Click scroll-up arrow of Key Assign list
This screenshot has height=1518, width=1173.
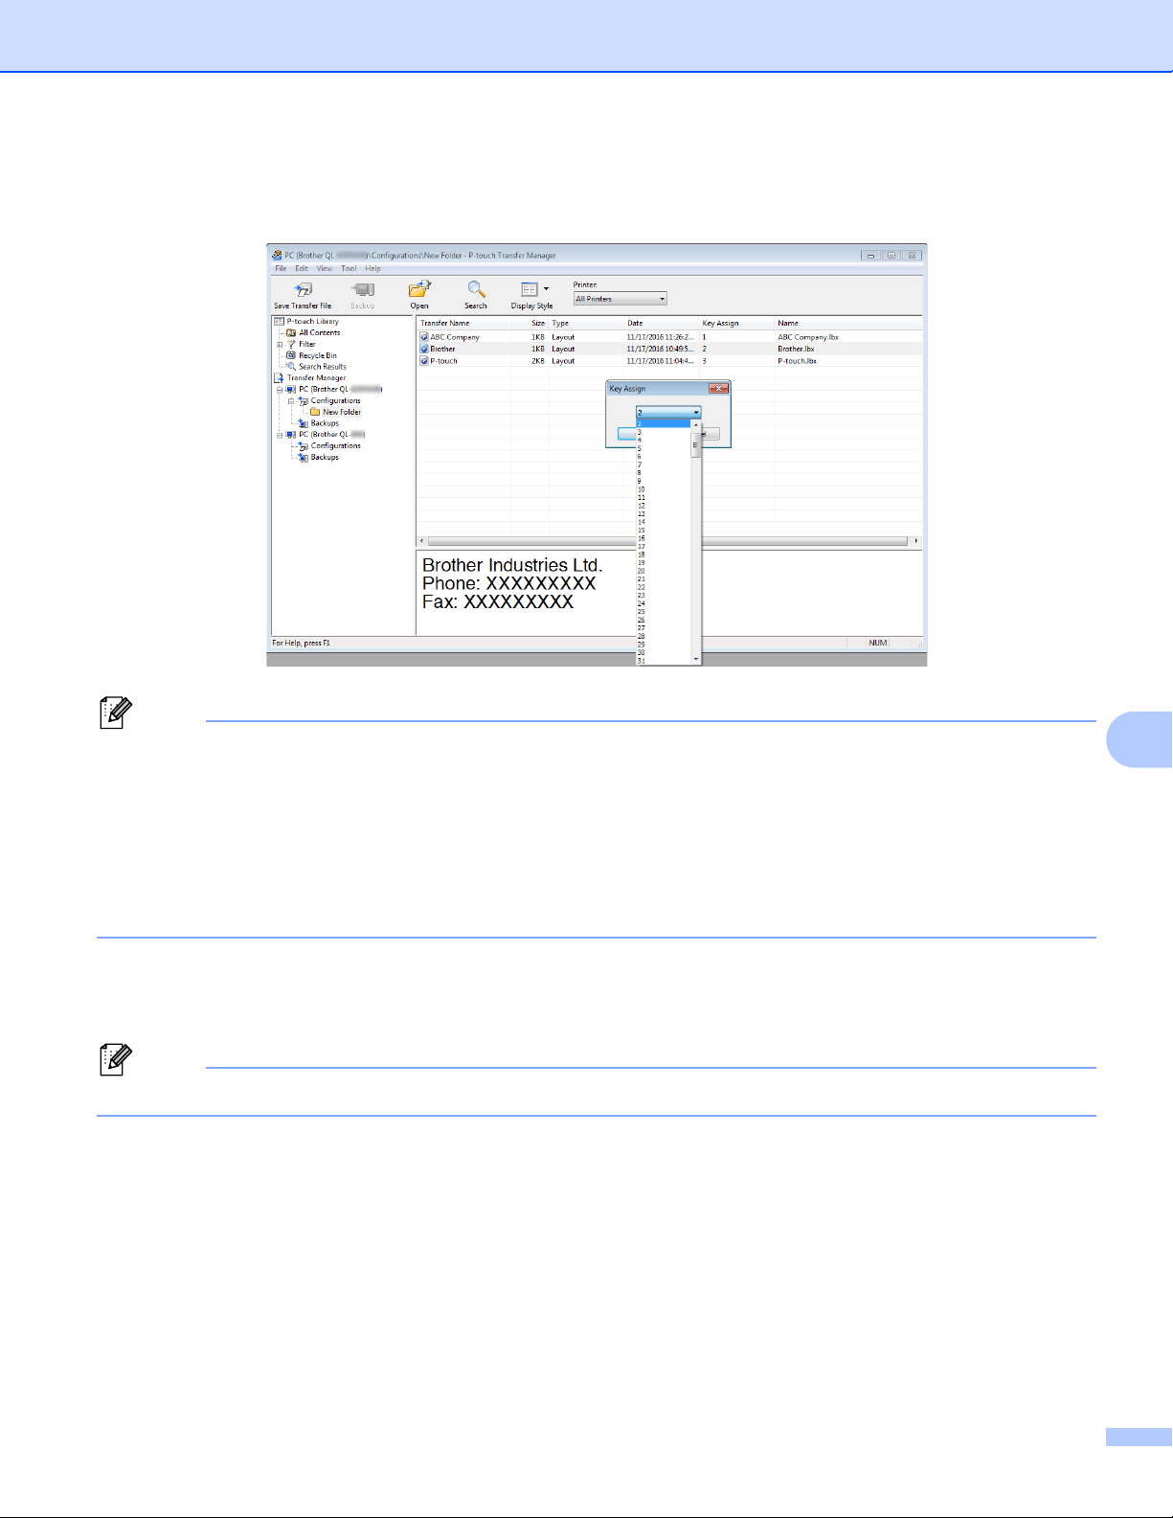(x=696, y=425)
